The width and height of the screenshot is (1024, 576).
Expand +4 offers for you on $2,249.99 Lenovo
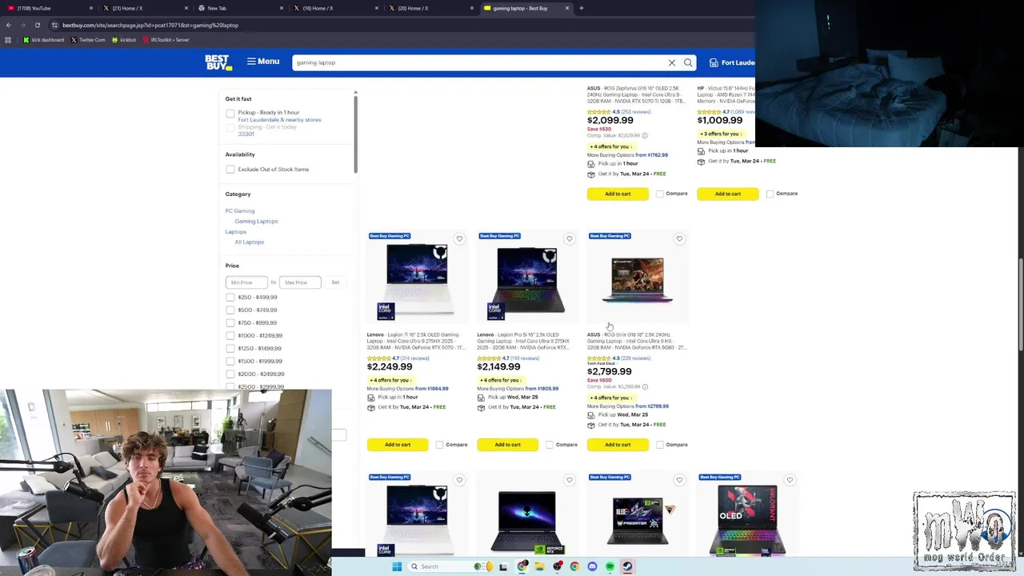coord(390,380)
